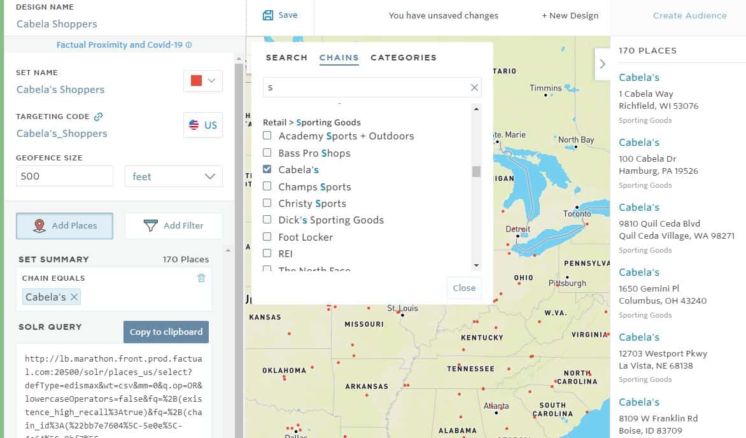Open Cabela's at 100 Cabela Dr Hamburg

pyautogui.click(x=639, y=143)
